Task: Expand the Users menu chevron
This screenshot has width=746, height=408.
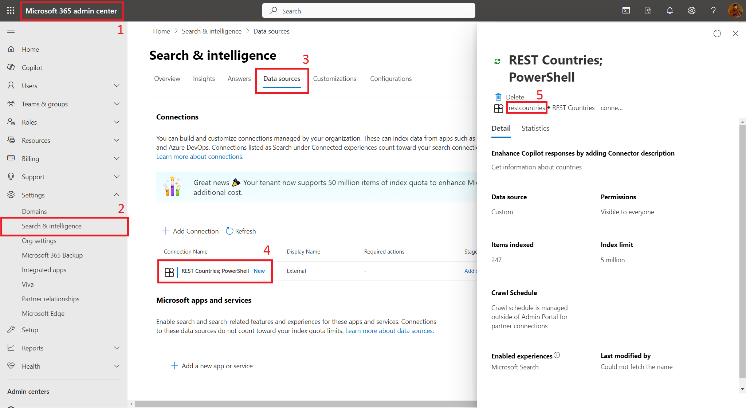Action: pyautogui.click(x=117, y=86)
